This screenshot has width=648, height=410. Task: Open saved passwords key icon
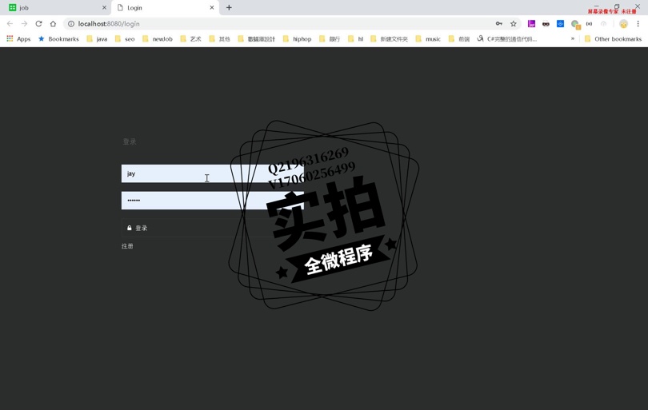499,24
